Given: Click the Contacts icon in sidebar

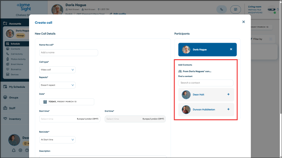Looking at the screenshot, I should [x=7, y=49].
